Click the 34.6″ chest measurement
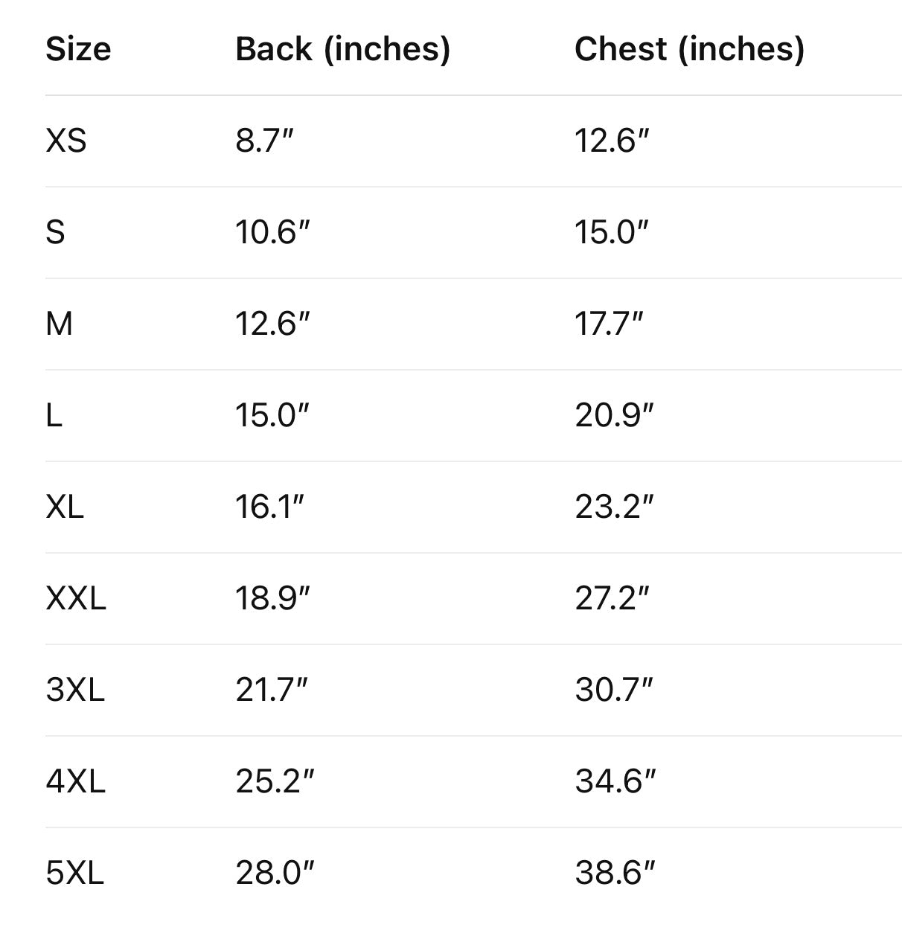This screenshot has height=942, width=902. [x=615, y=781]
